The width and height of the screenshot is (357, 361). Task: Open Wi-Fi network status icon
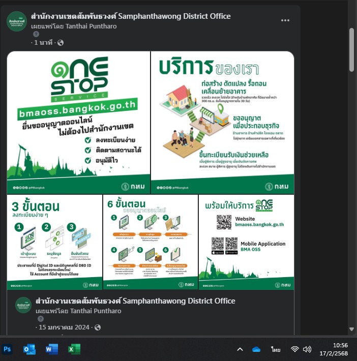click(295, 349)
